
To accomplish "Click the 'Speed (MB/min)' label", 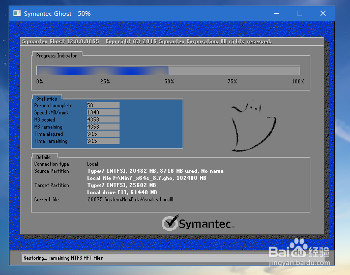I will (51, 113).
